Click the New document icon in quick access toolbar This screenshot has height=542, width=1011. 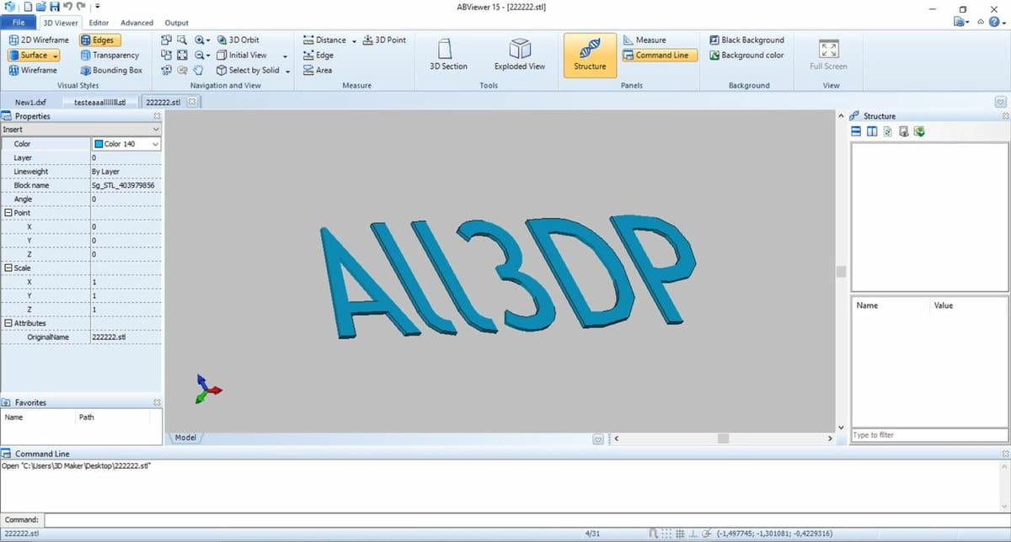coord(28,7)
